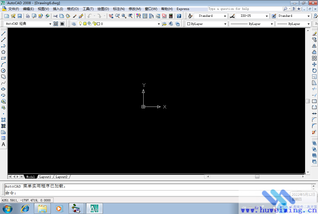Open the 绘图(D) menu
This screenshot has height=214, width=318.
pyautogui.click(x=103, y=9)
